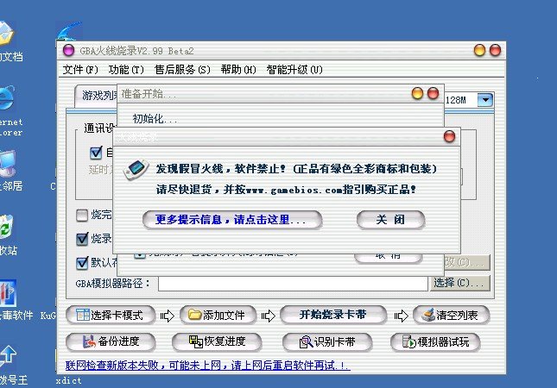Screen dimensions: 557x388
Task: Click the 备份进度 button
Action: click(111, 341)
